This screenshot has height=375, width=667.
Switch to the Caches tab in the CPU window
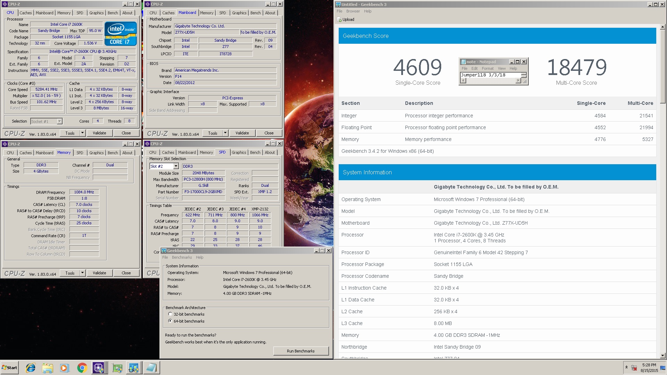click(25, 13)
